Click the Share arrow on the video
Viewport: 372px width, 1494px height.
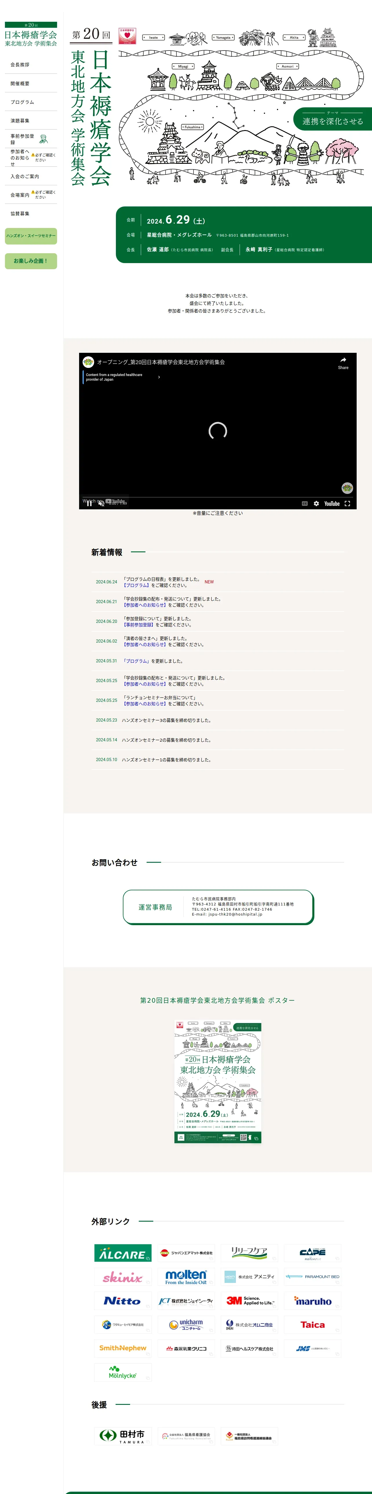(x=343, y=363)
